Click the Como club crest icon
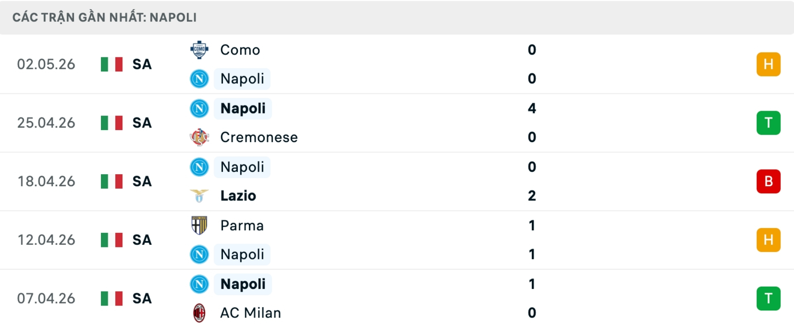This screenshot has height=327, width=794. (199, 50)
